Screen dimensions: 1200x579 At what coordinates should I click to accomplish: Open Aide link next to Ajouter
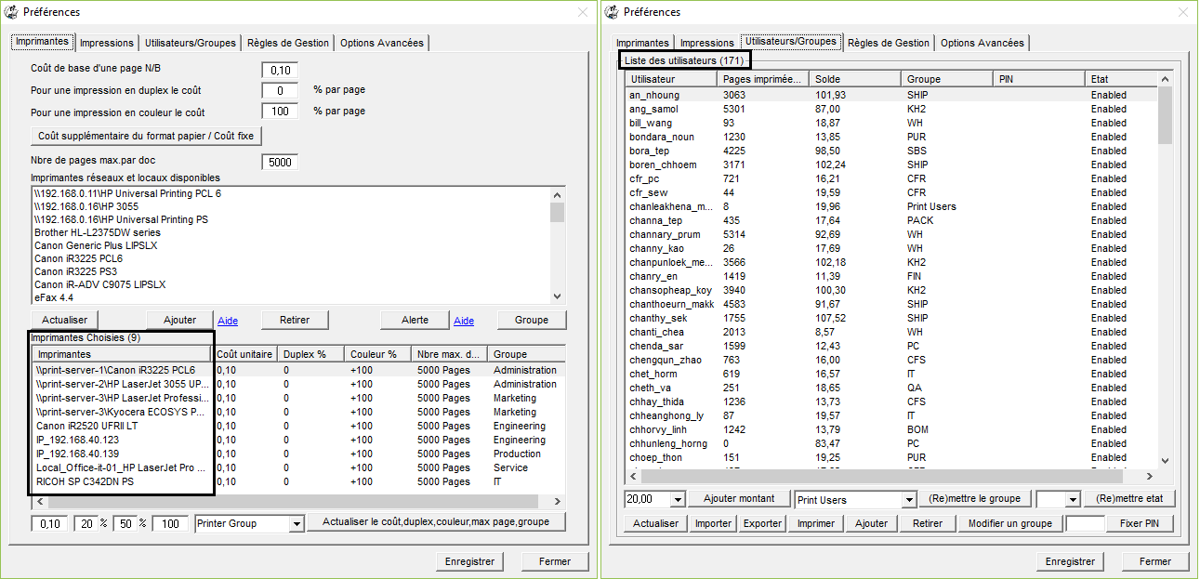tap(228, 322)
